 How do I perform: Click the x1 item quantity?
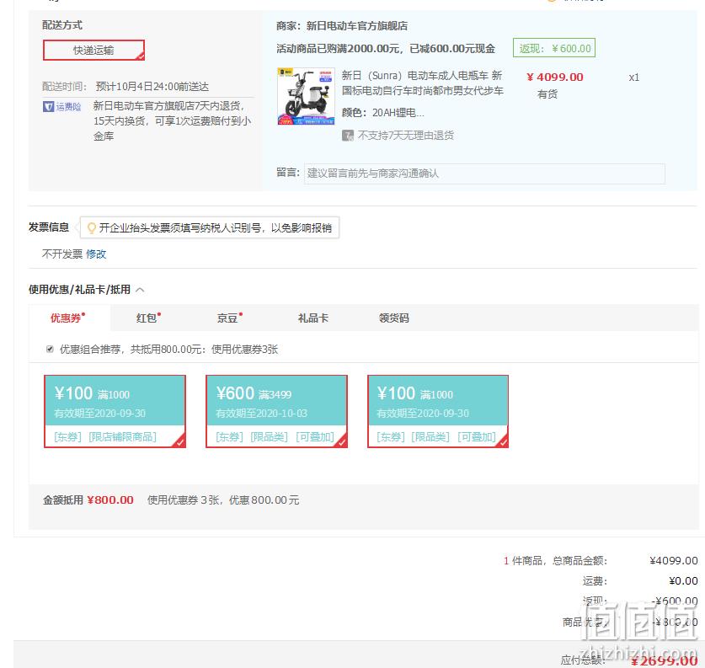click(x=634, y=77)
